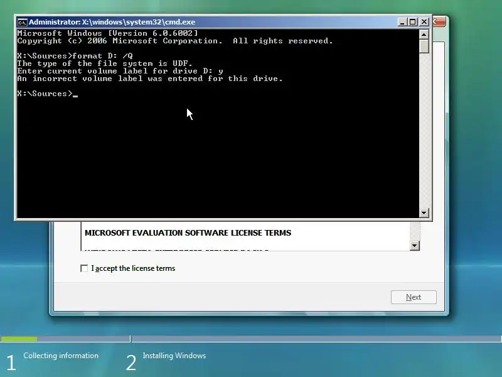This screenshot has height=377, width=502.
Task: Open the cmd.exe system menu icon
Action: [x=22, y=22]
